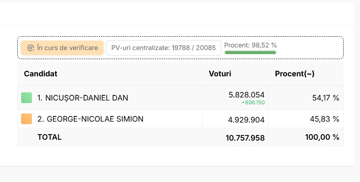This screenshot has width=360, height=182.
Task: Select the 'Voturi' column header
Action: (220, 74)
